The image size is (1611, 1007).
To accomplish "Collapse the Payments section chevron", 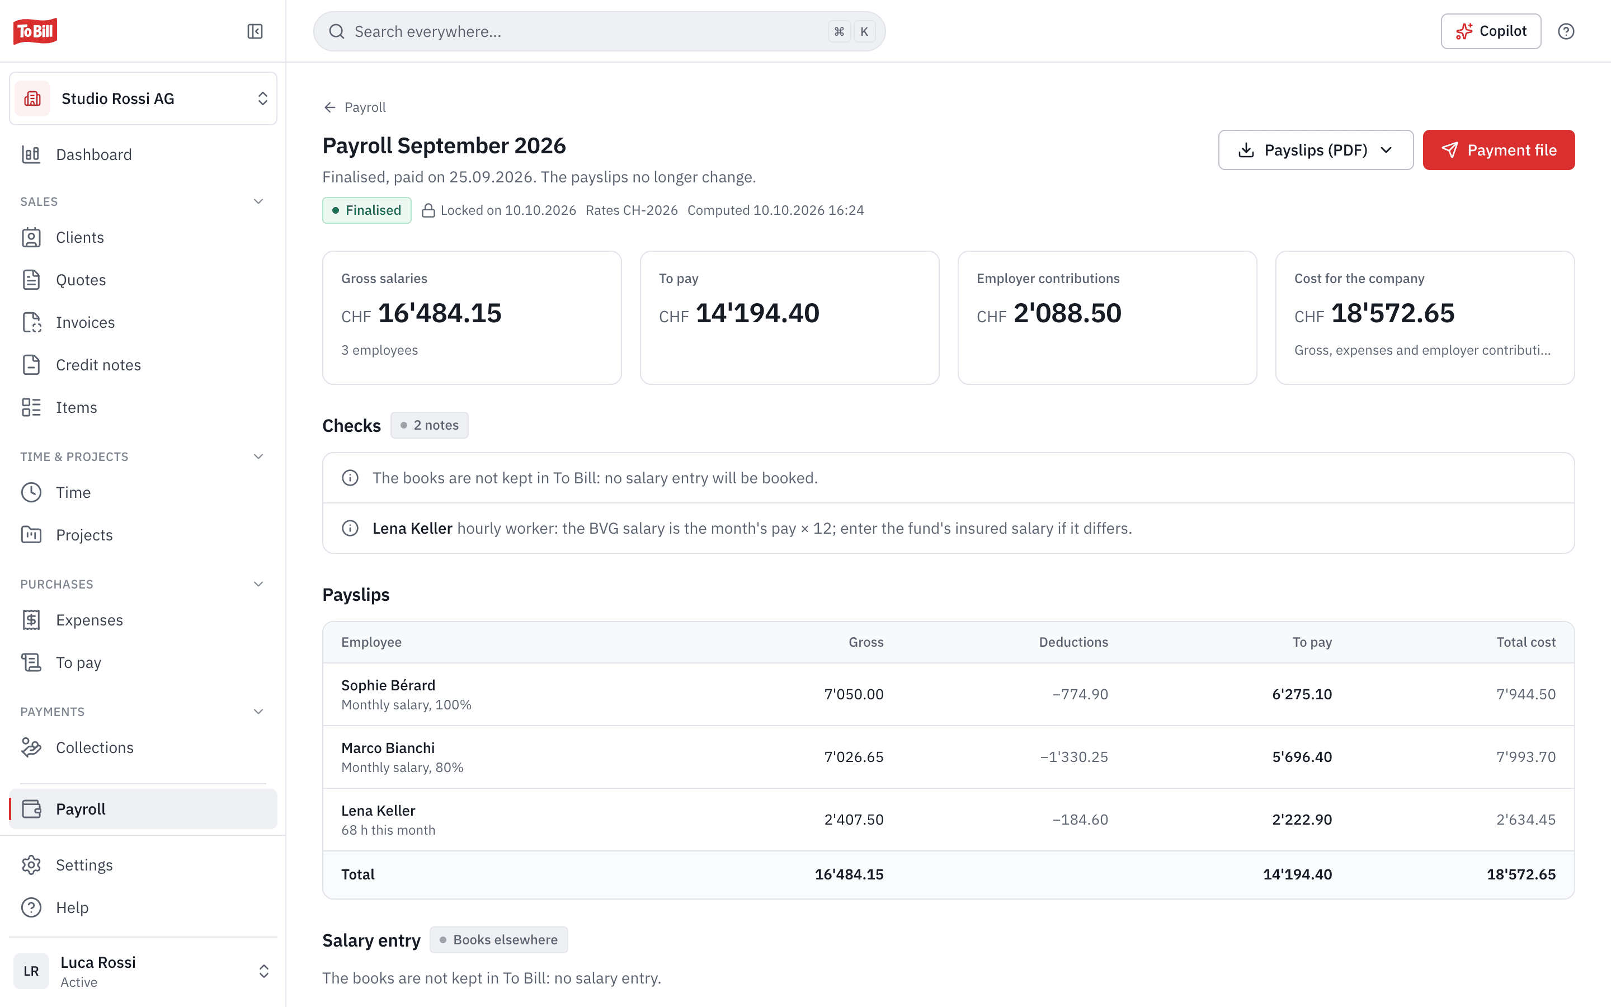I will point(258,711).
